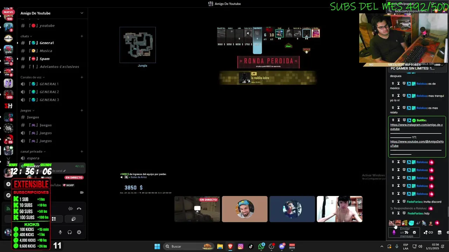Toggle headphones deafen in Discord
The width and height of the screenshot is (449, 252).
coord(69,232)
